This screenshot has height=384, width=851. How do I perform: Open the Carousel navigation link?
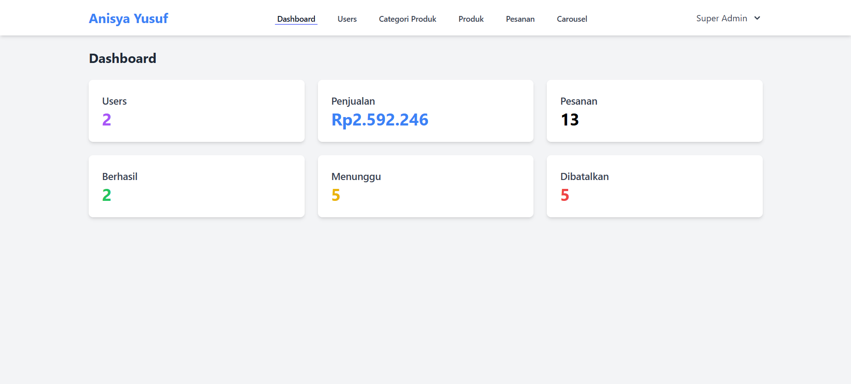tap(572, 19)
